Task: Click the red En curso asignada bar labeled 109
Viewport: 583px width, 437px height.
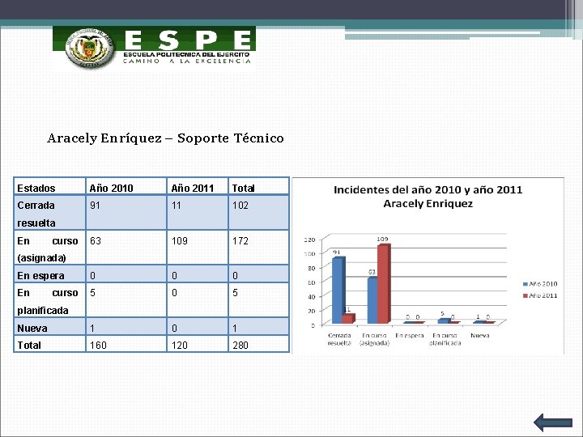Action: pyautogui.click(x=384, y=283)
